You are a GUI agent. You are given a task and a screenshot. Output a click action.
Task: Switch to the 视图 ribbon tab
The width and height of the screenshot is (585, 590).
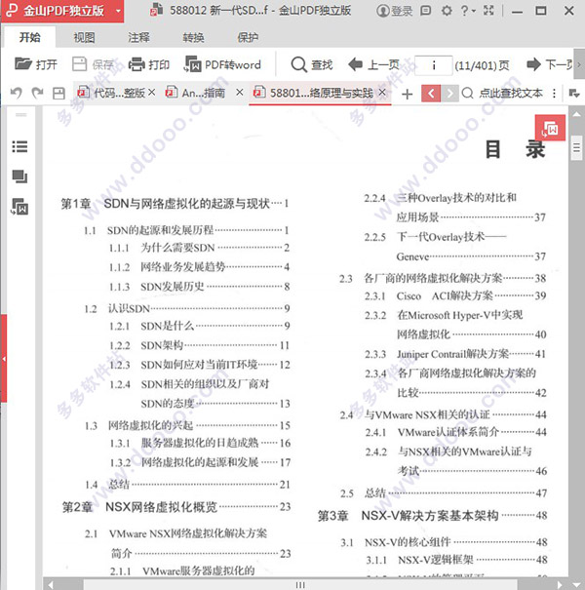click(x=84, y=37)
